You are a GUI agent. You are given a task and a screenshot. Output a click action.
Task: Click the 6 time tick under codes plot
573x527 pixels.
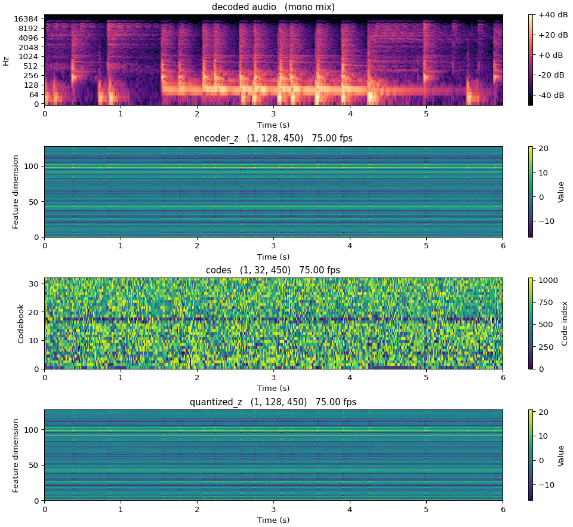tap(503, 377)
